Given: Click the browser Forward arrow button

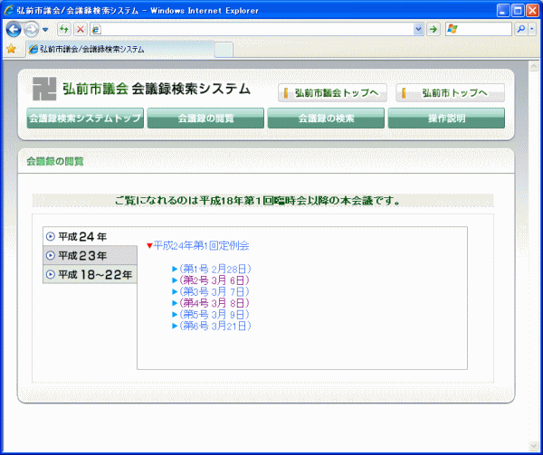Looking at the screenshot, I should coord(32,30).
